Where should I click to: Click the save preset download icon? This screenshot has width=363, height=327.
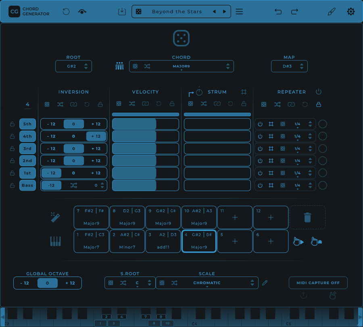pyautogui.click(x=122, y=12)
